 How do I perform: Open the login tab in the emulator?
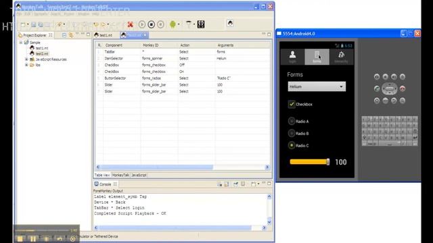[292, 57]
